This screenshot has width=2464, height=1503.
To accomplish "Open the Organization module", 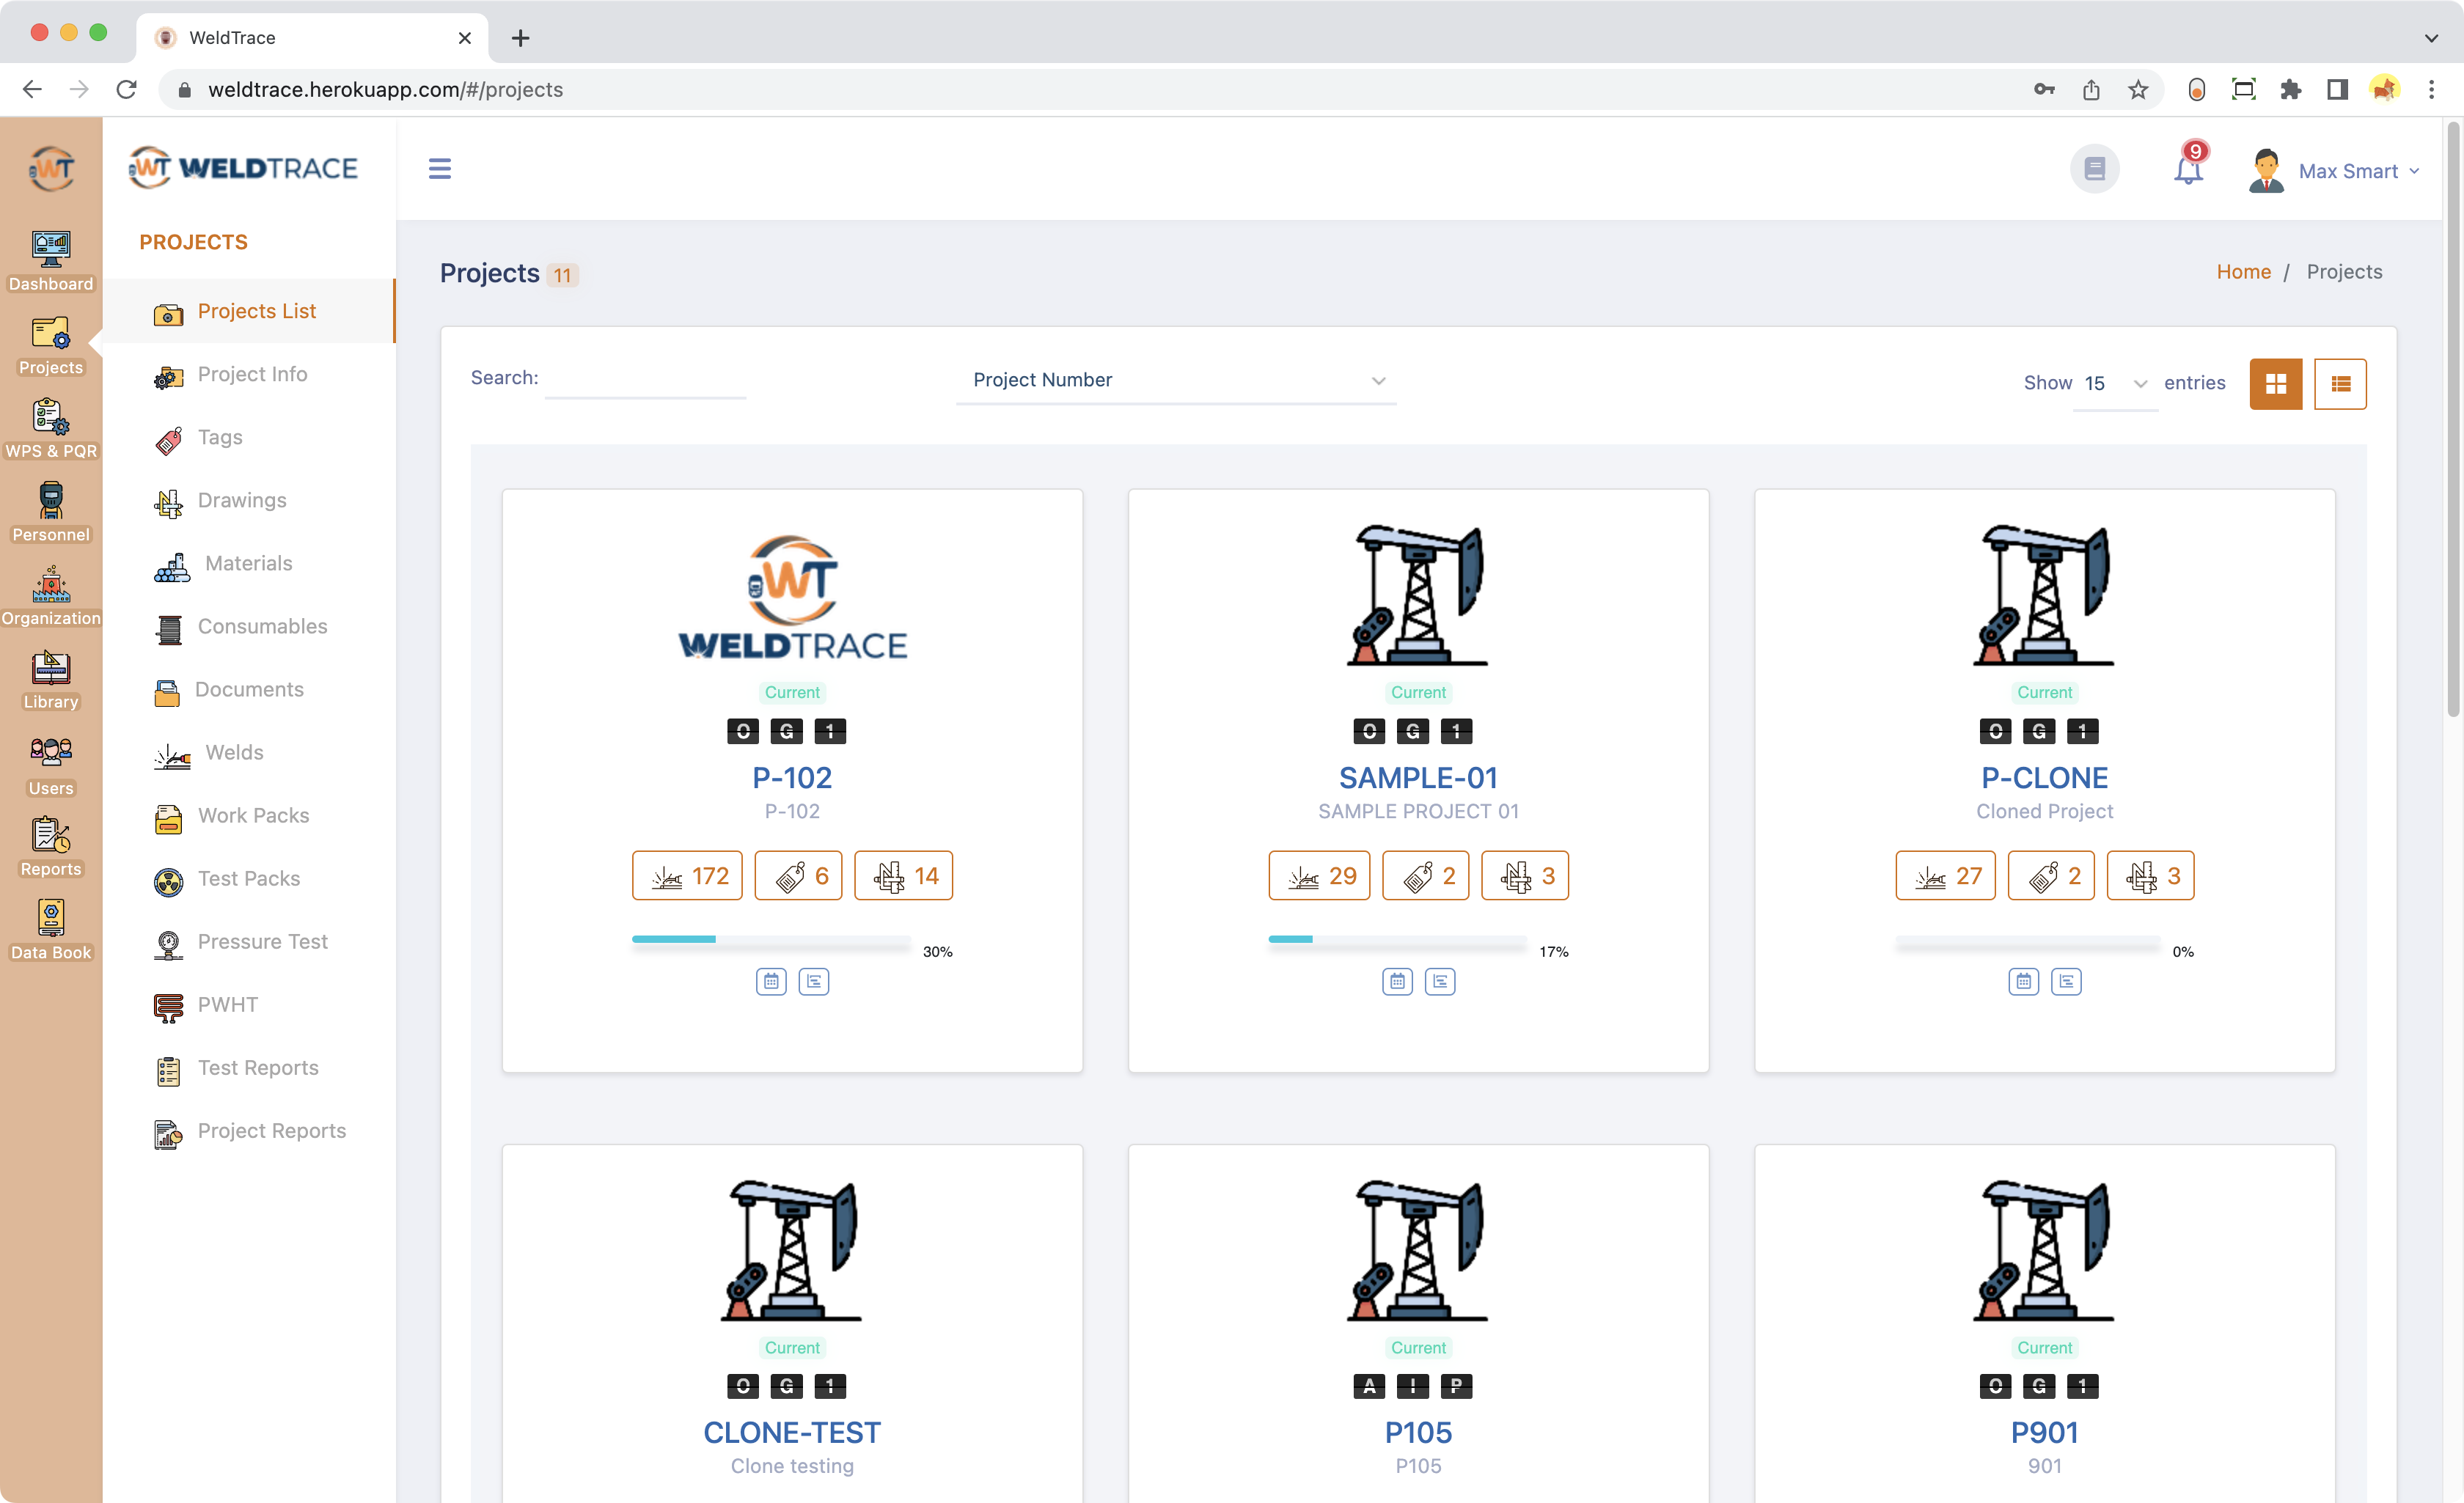I will tap(51, 596).
